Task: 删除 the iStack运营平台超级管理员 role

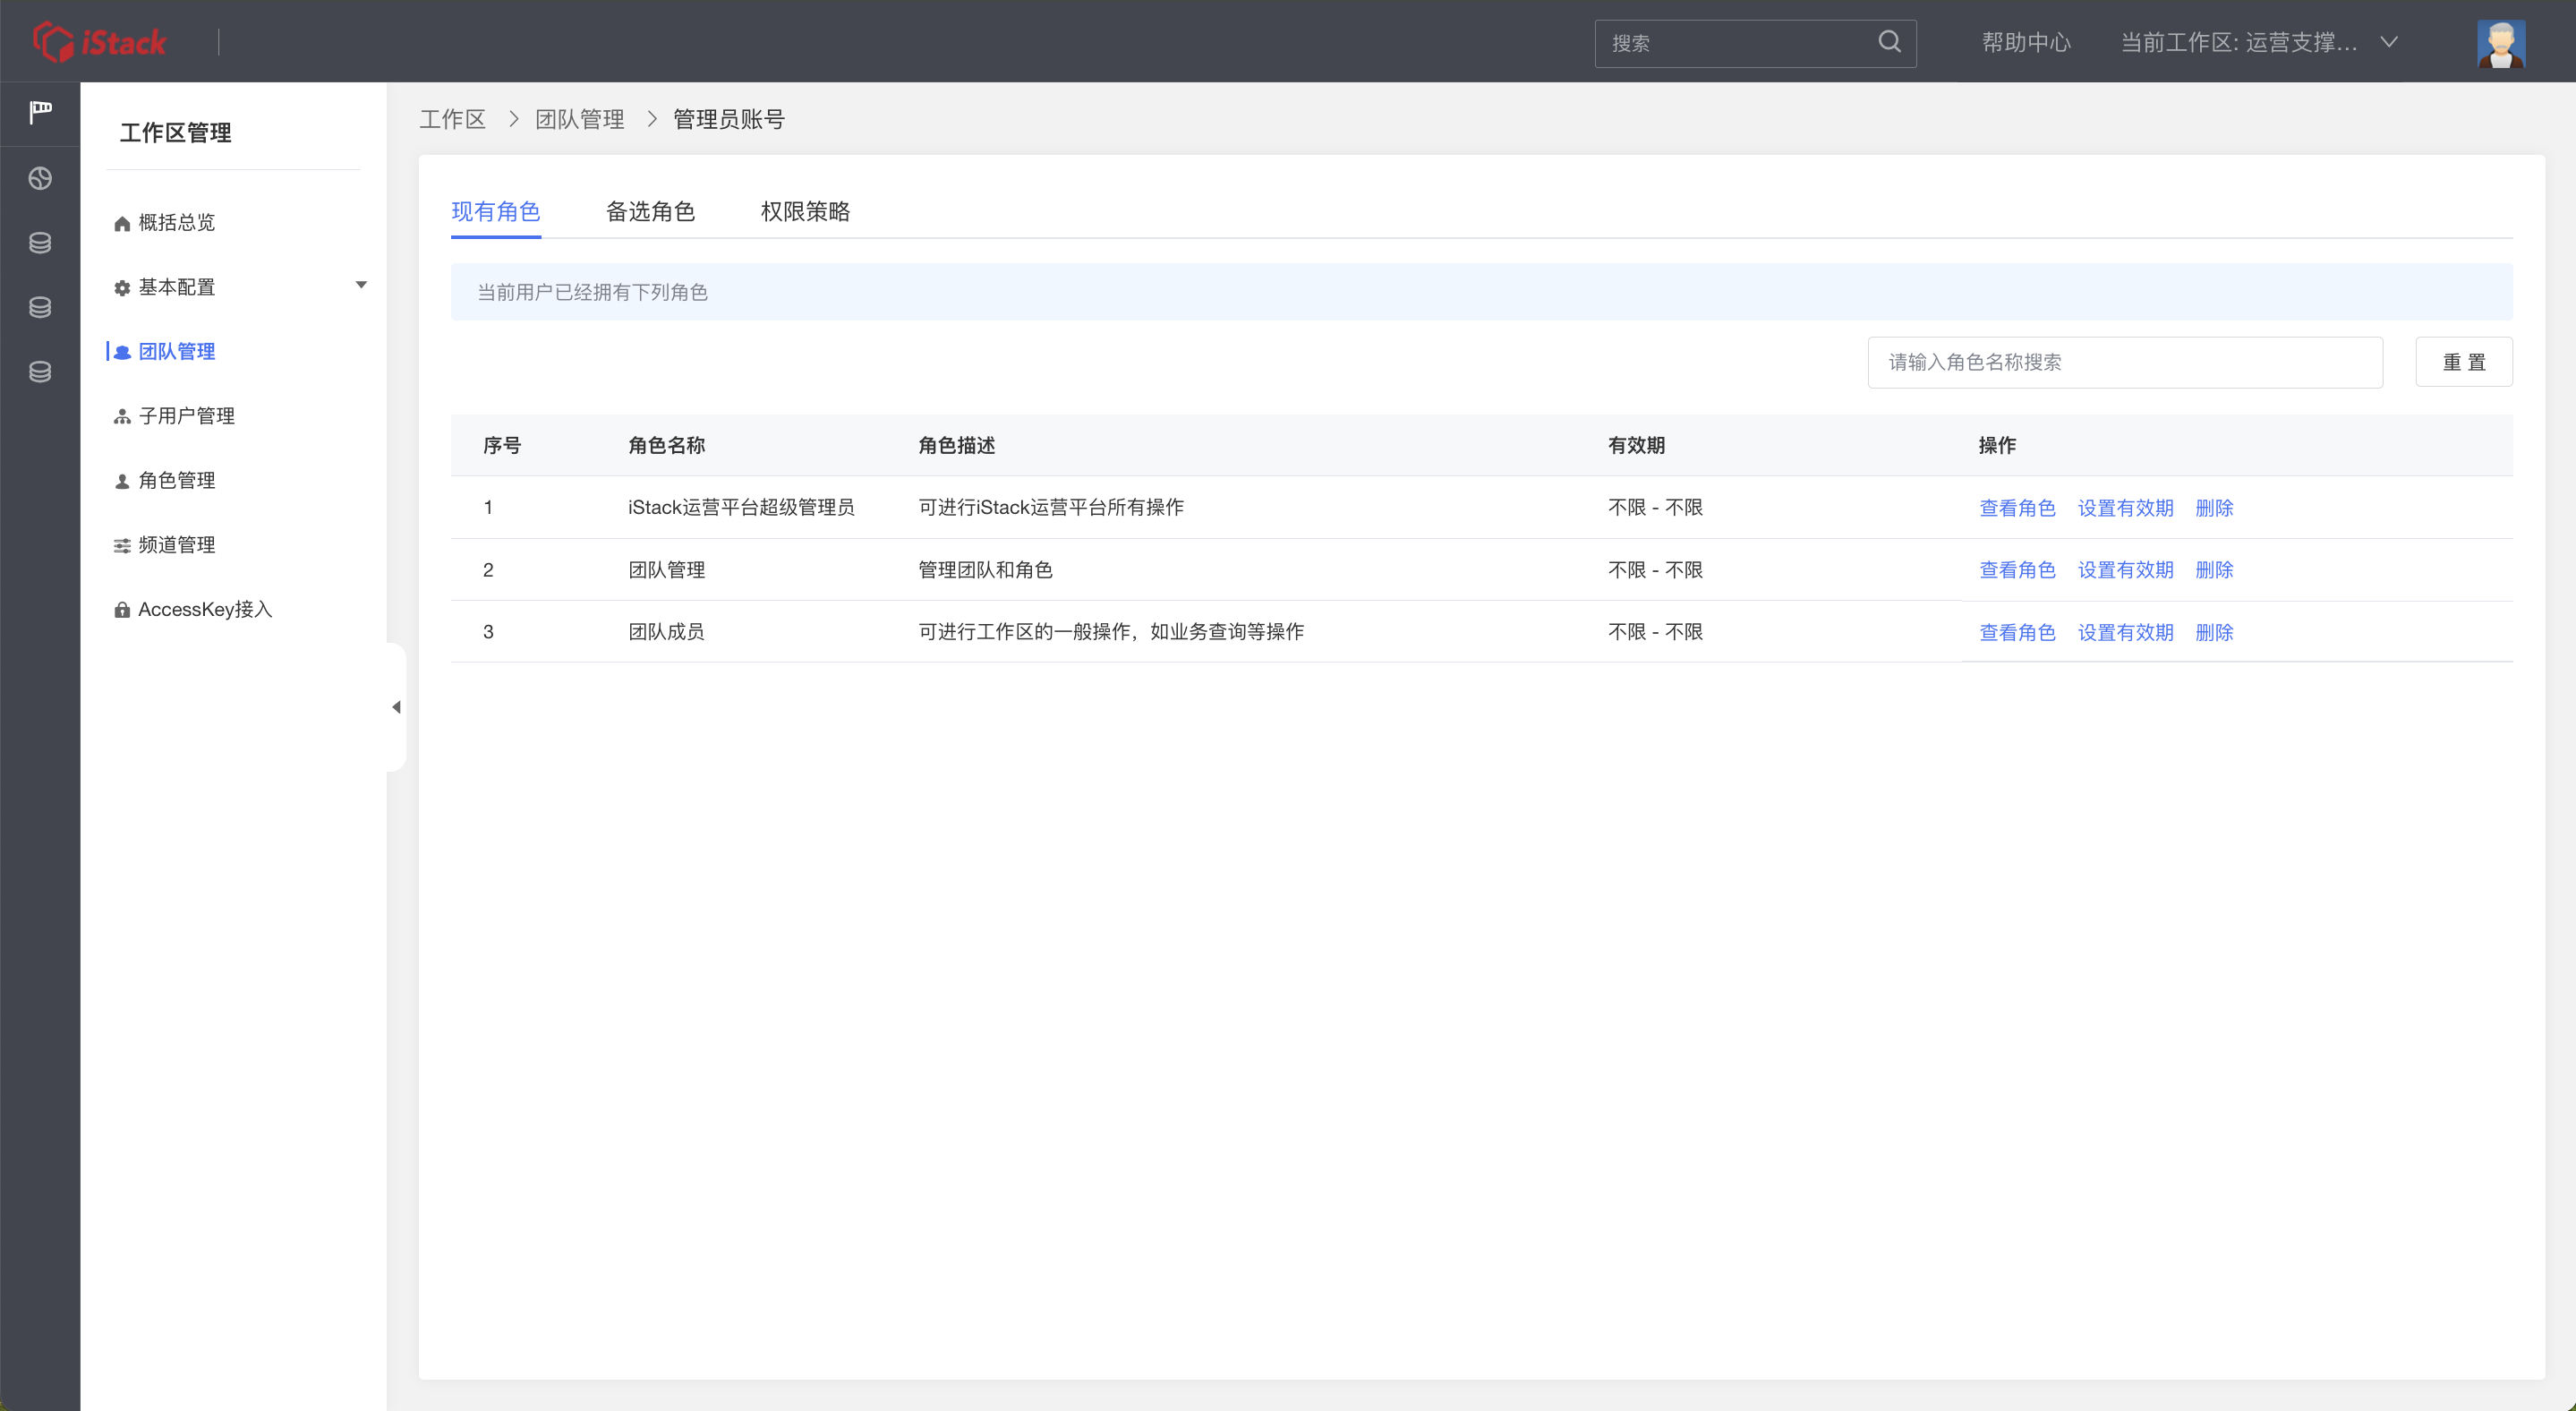Action: click(x=2214, y=508)
